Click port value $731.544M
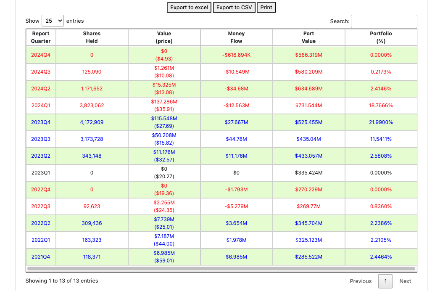Screen dimensions: 448x291 (308, 106)
